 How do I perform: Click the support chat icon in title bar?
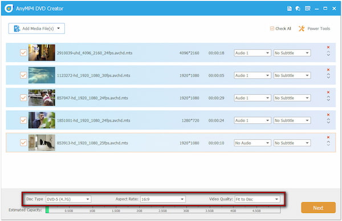[x=298, y=9]
